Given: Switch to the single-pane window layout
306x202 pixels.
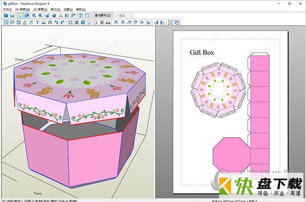Looking at the screenshot, I should pyautogui.click(x=87, y=15).
